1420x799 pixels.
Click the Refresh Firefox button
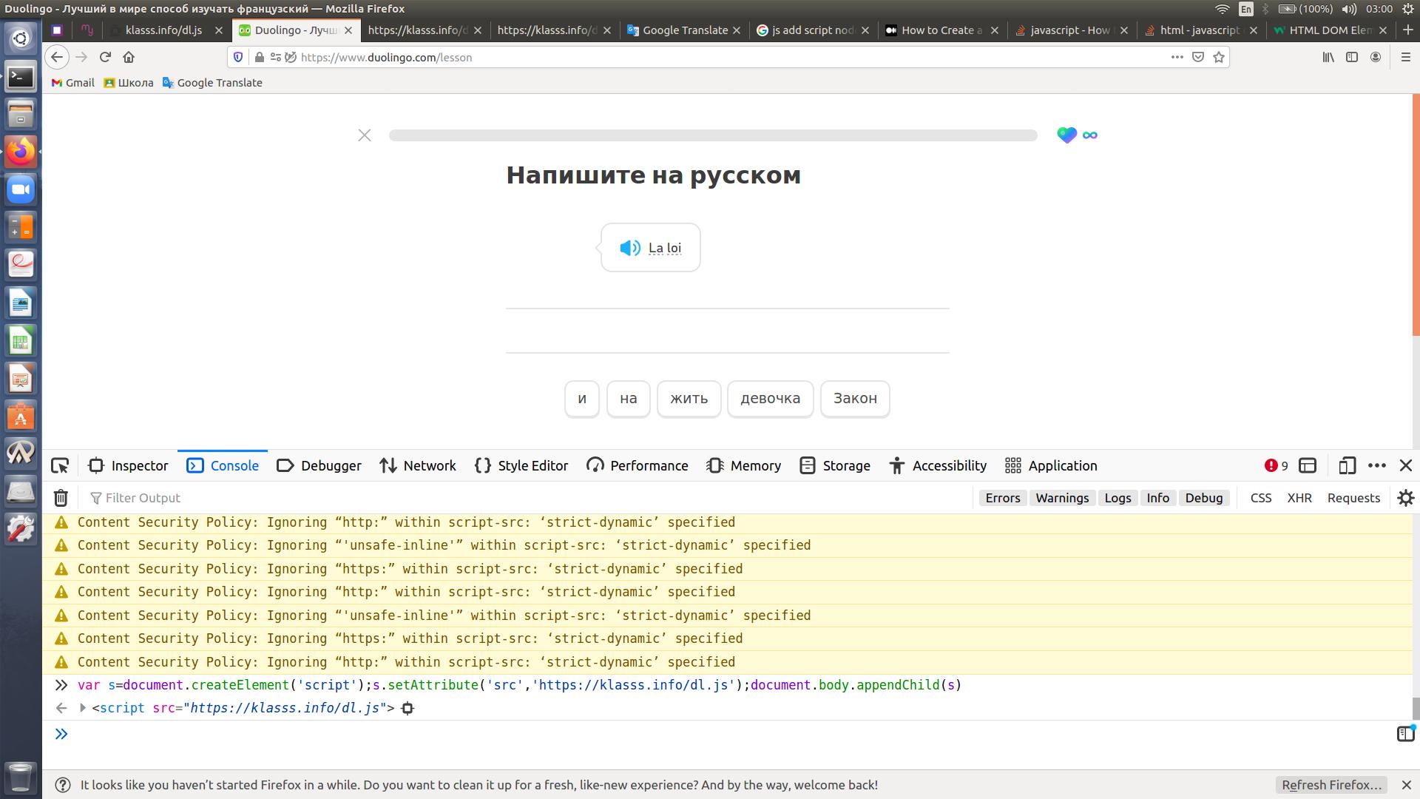1331,785
